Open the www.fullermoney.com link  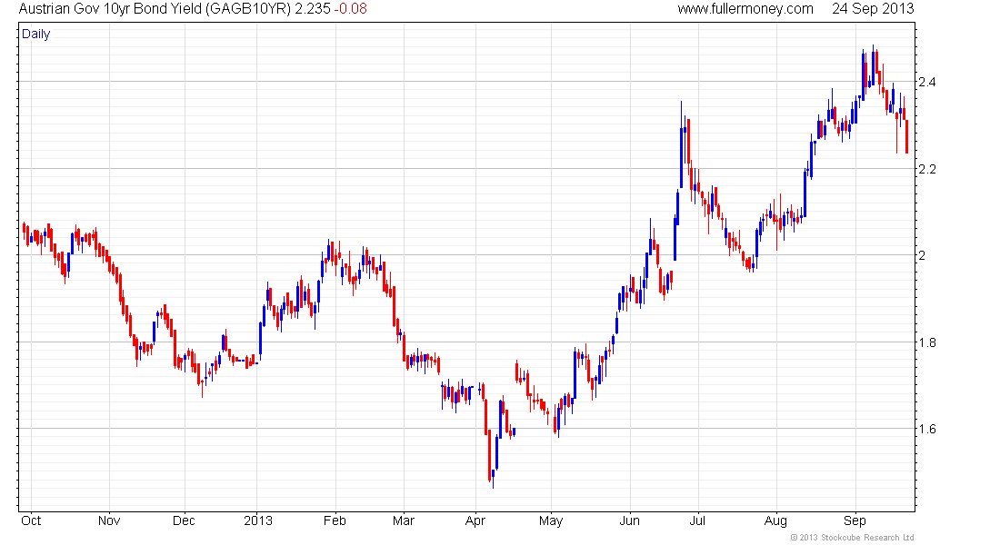tap(745, 9)
